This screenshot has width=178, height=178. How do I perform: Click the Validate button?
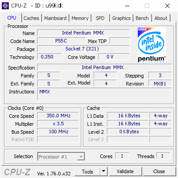point(125,171)
